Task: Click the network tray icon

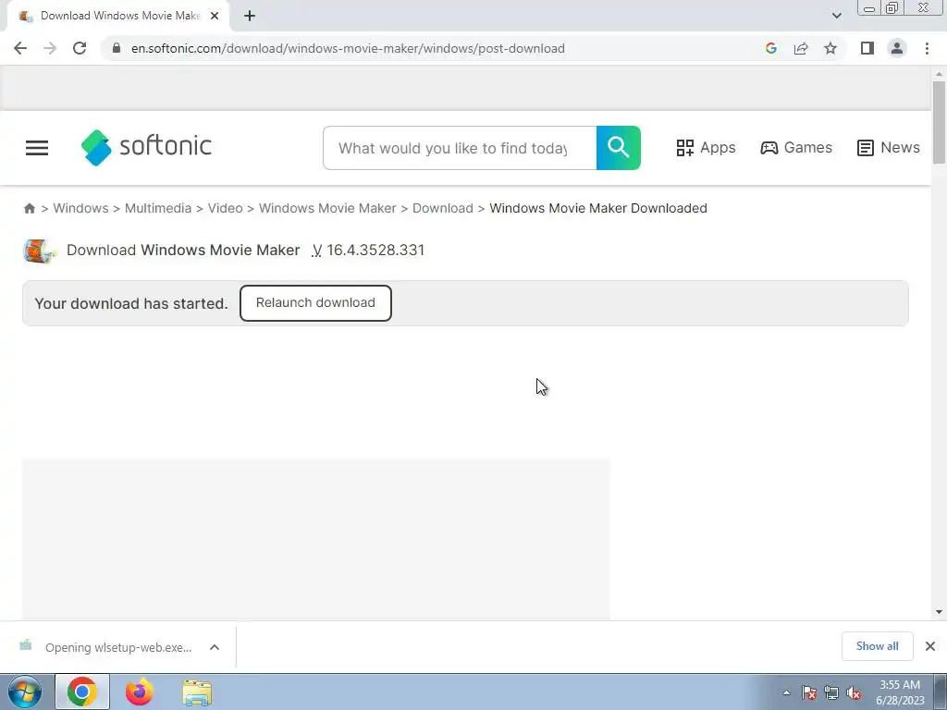Action: point(831,693)
